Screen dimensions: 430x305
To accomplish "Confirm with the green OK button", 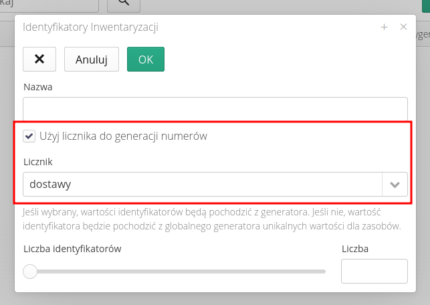I will (146, 59).
